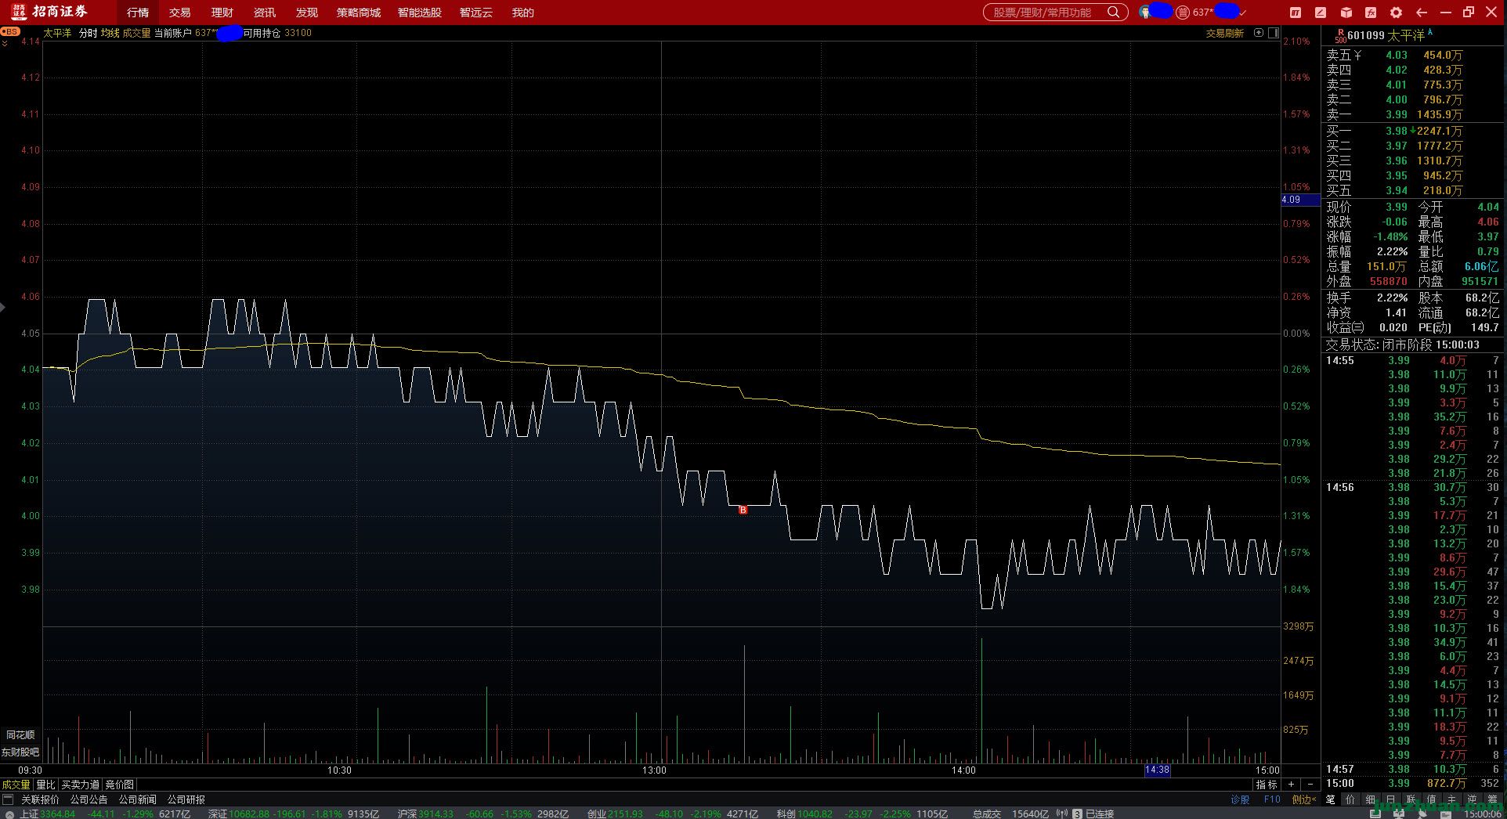Click the 14:38 time marker on axis
Image resolution: width=1507 pixels, height=819 pixels.
pos(1157,770)
